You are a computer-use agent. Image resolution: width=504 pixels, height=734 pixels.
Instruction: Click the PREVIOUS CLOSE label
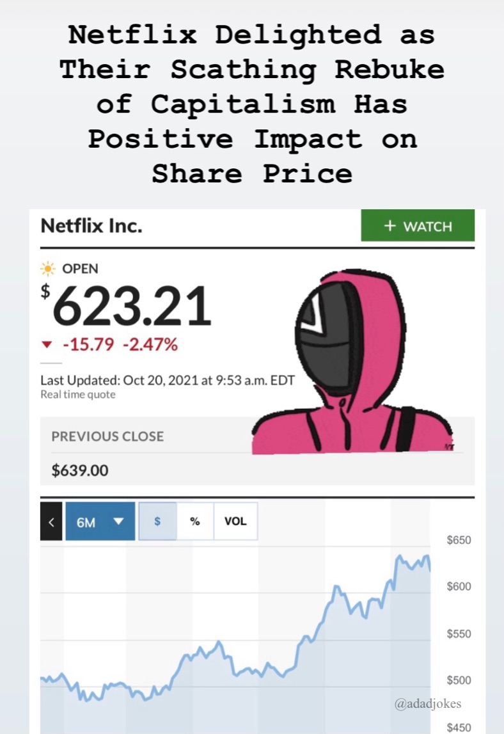coord(107,436)
